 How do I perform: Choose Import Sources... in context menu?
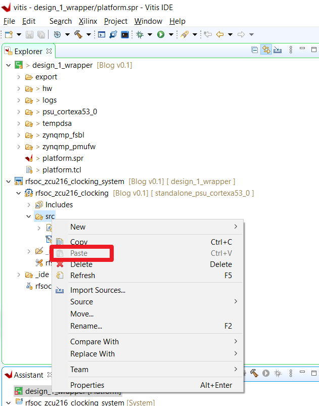click(148, 290)
